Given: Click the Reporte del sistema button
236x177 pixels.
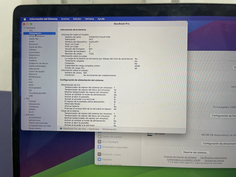Looking at the screenshot, I should (195, 152).
